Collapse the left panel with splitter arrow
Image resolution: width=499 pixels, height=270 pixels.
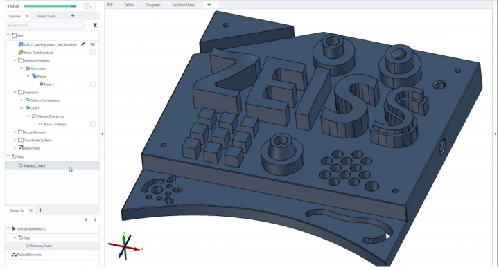102,134
